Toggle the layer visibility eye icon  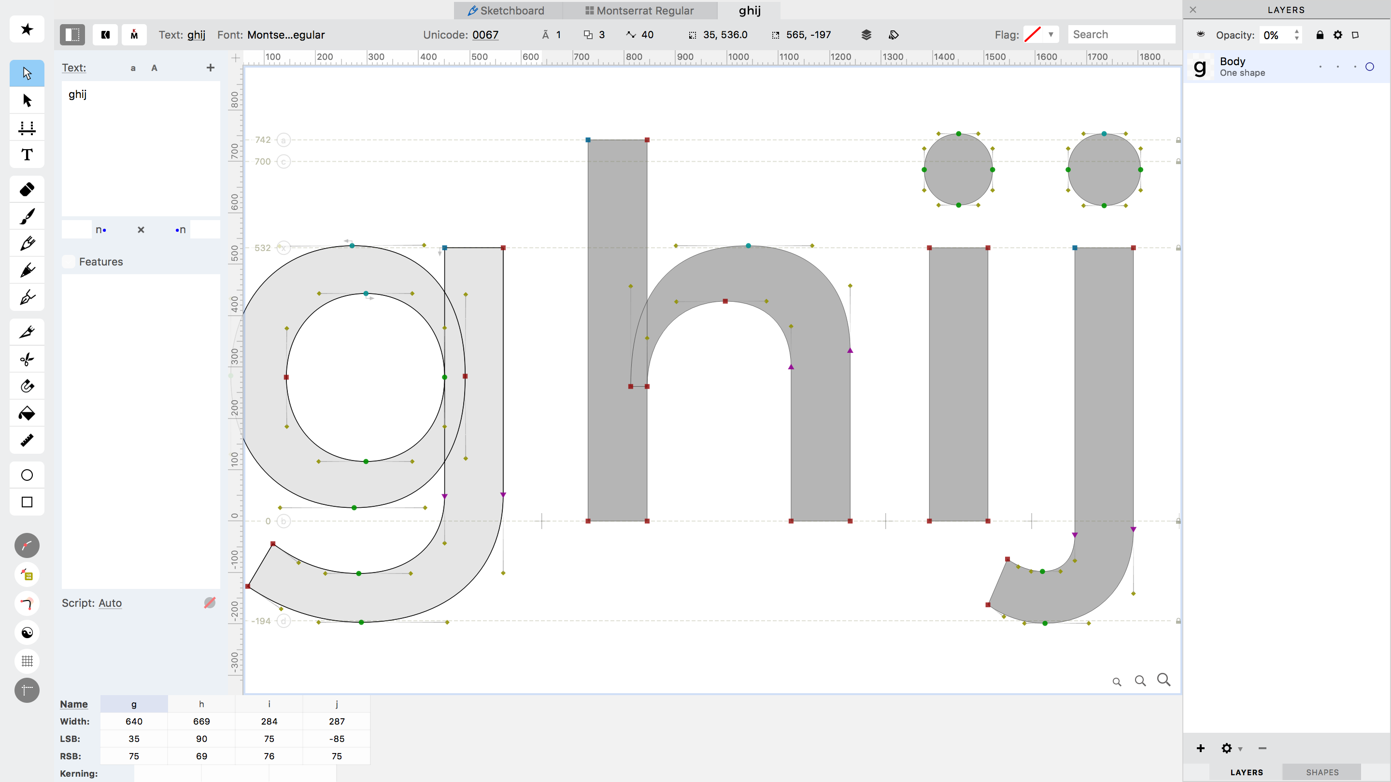coord(1200,34)
